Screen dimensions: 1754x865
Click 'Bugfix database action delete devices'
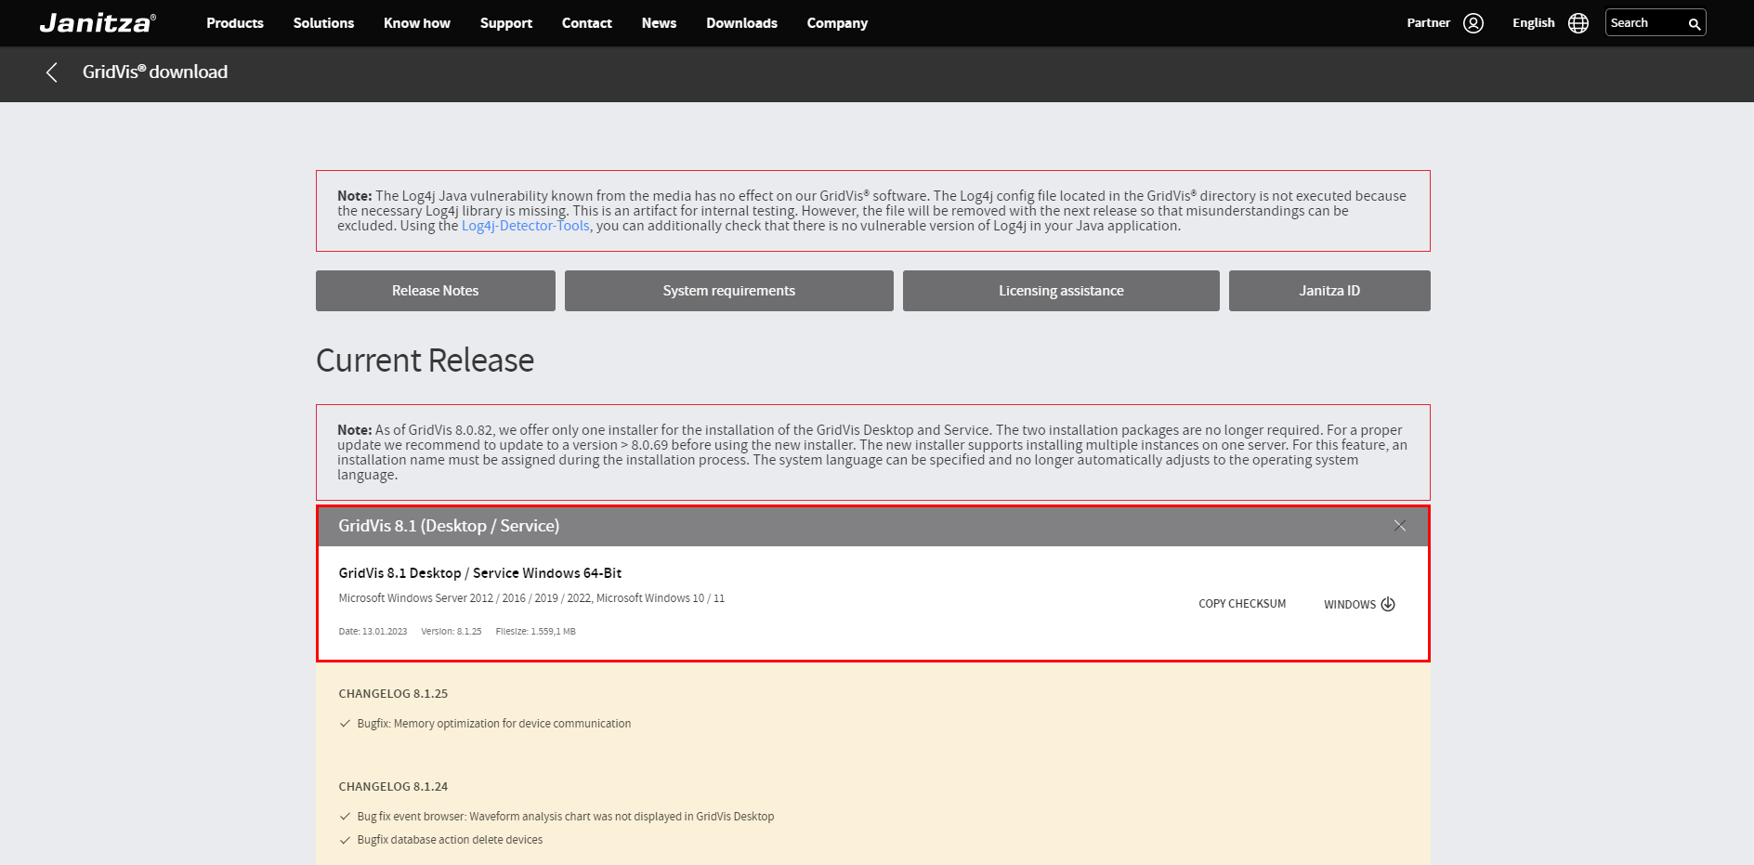[x=450, y=840]
